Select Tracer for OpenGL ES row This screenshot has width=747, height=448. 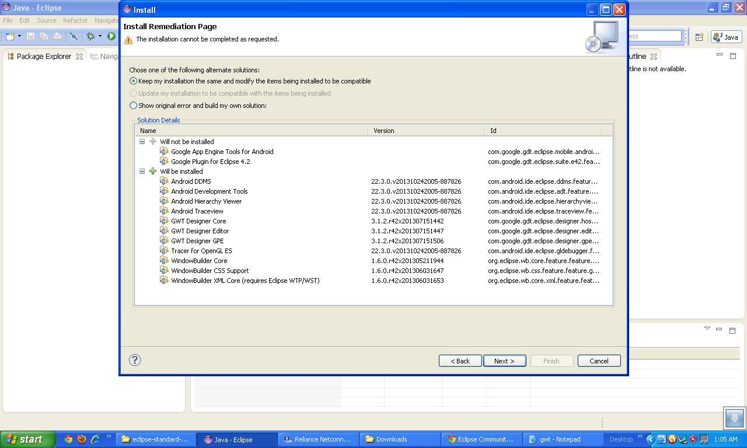click(373, 251)
